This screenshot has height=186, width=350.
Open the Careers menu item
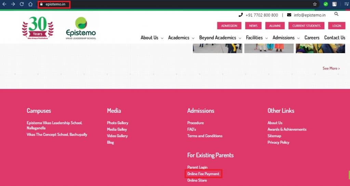point(312,38)
